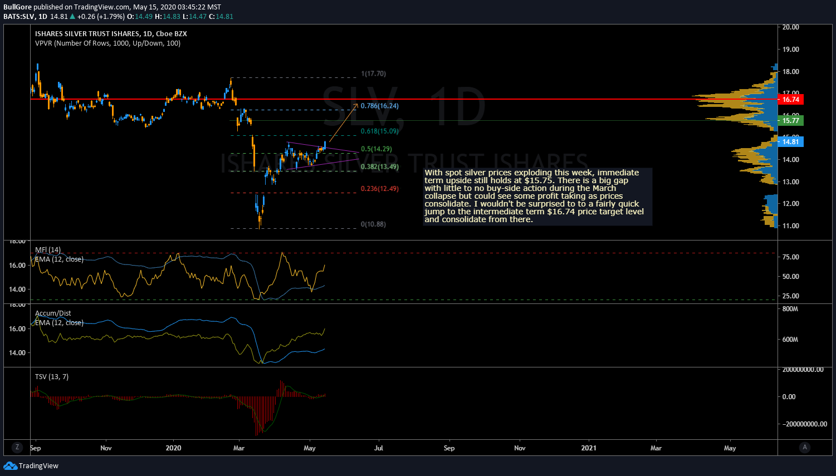836x476 pixels.
Task: Click the "0.618(15.09)" Fibonacci level label
Action: 379,131
